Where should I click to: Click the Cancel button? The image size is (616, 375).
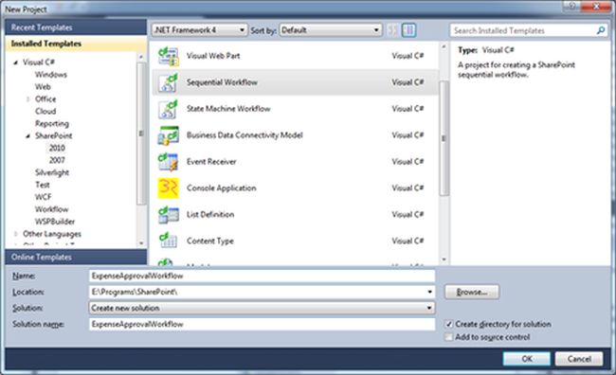[x=579, y=359]
